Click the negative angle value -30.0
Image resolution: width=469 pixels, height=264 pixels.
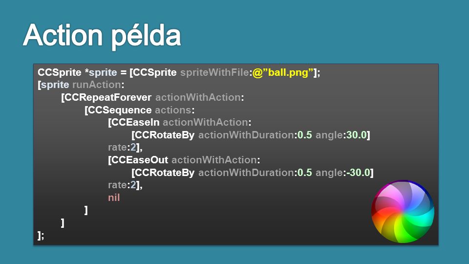[358, 173]
